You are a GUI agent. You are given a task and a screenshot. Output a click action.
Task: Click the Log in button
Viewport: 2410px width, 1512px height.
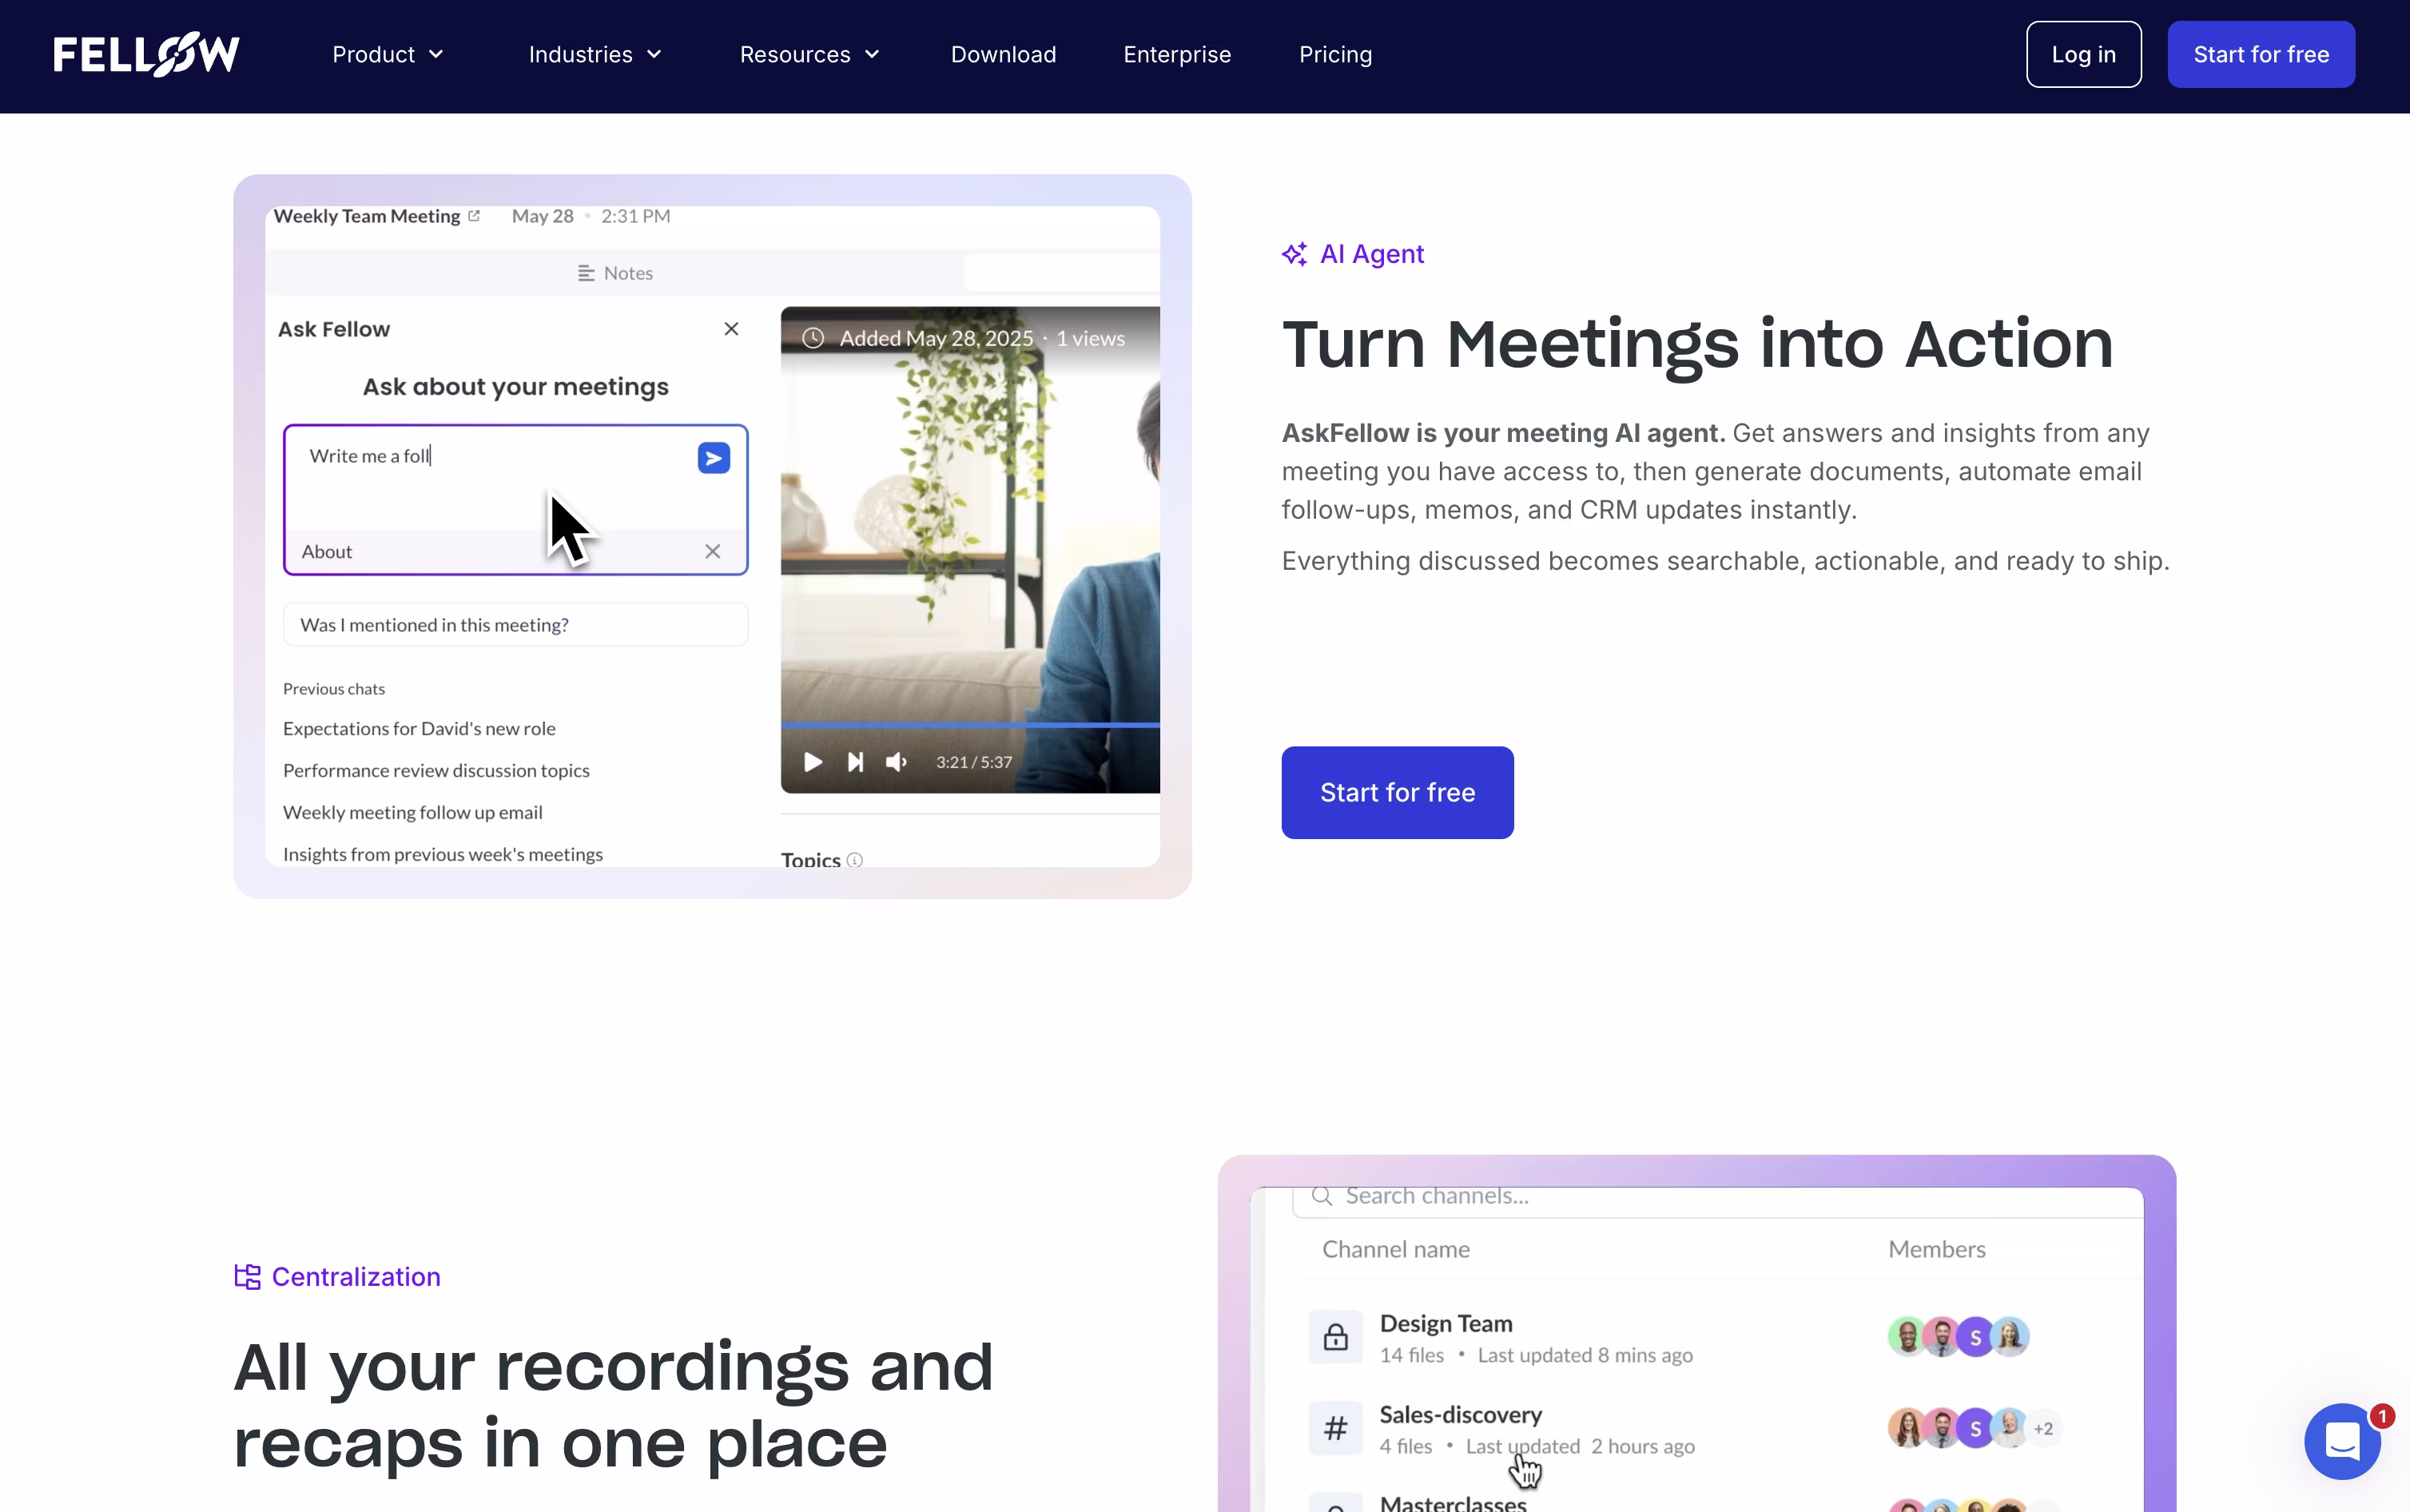point(2083,55)
